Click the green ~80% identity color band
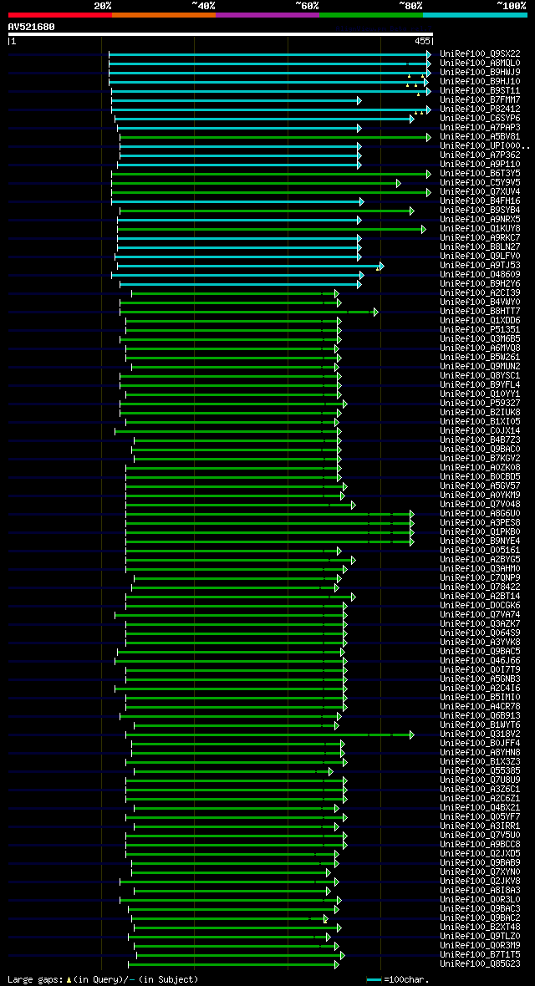 point(371,14)
